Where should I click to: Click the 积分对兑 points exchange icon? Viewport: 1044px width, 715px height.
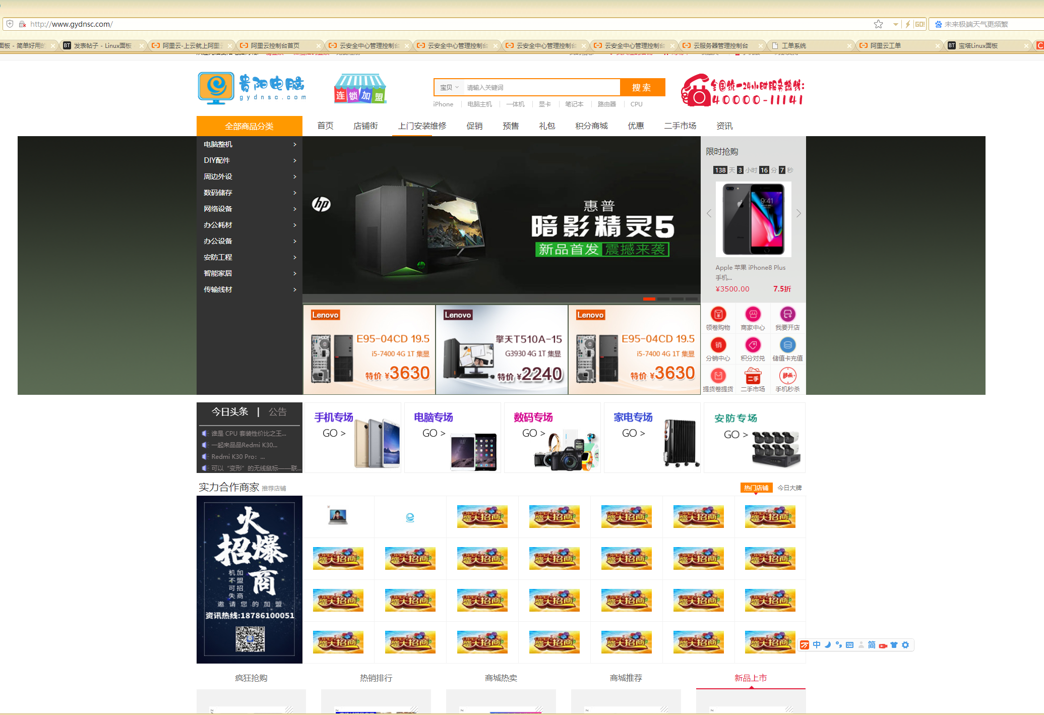[x=753, y=345]
